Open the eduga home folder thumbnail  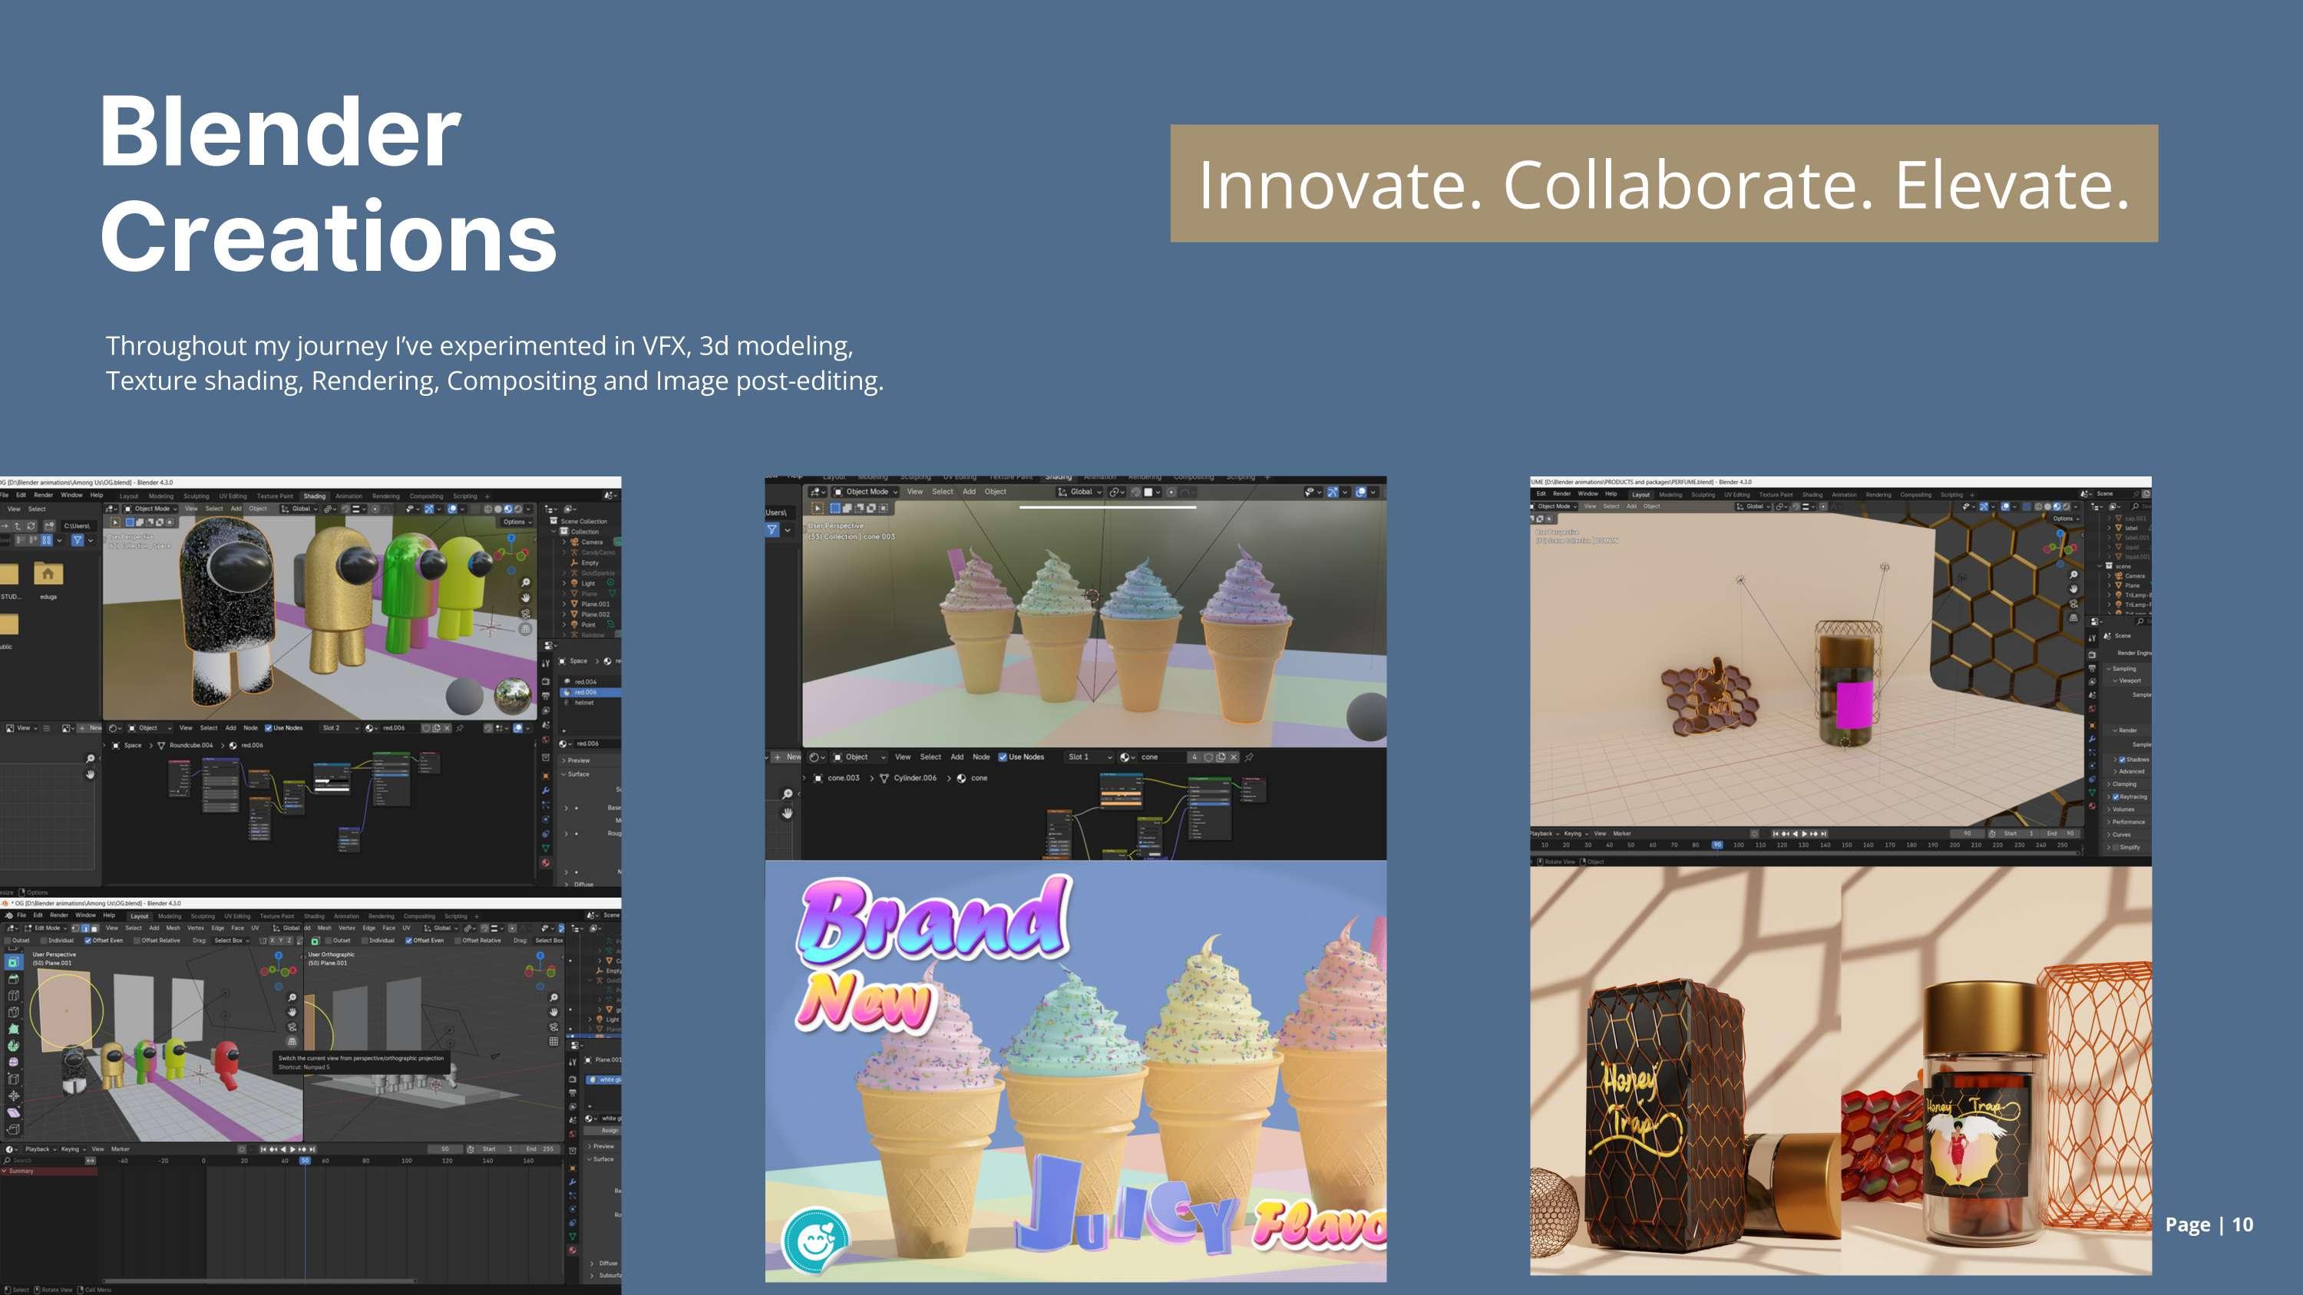(48, 574)
